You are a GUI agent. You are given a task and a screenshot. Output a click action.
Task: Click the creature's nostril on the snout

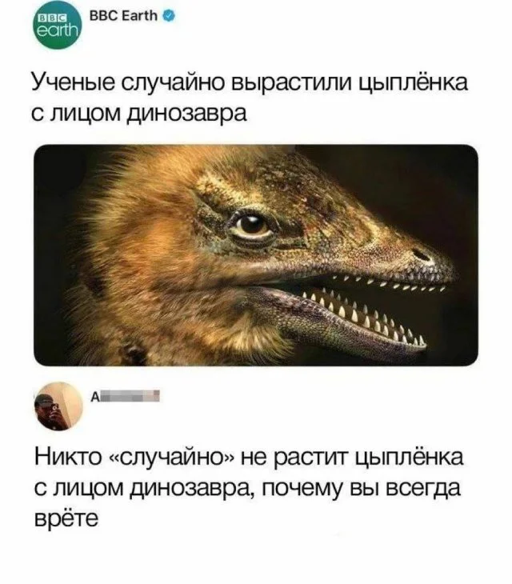422,256
